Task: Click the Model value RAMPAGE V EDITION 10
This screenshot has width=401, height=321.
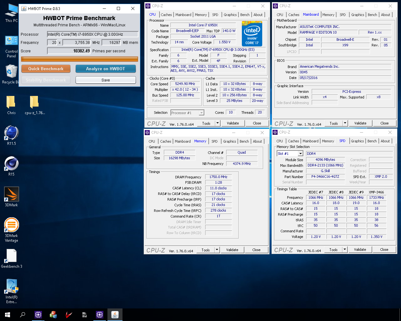Action: click(328, 32)
